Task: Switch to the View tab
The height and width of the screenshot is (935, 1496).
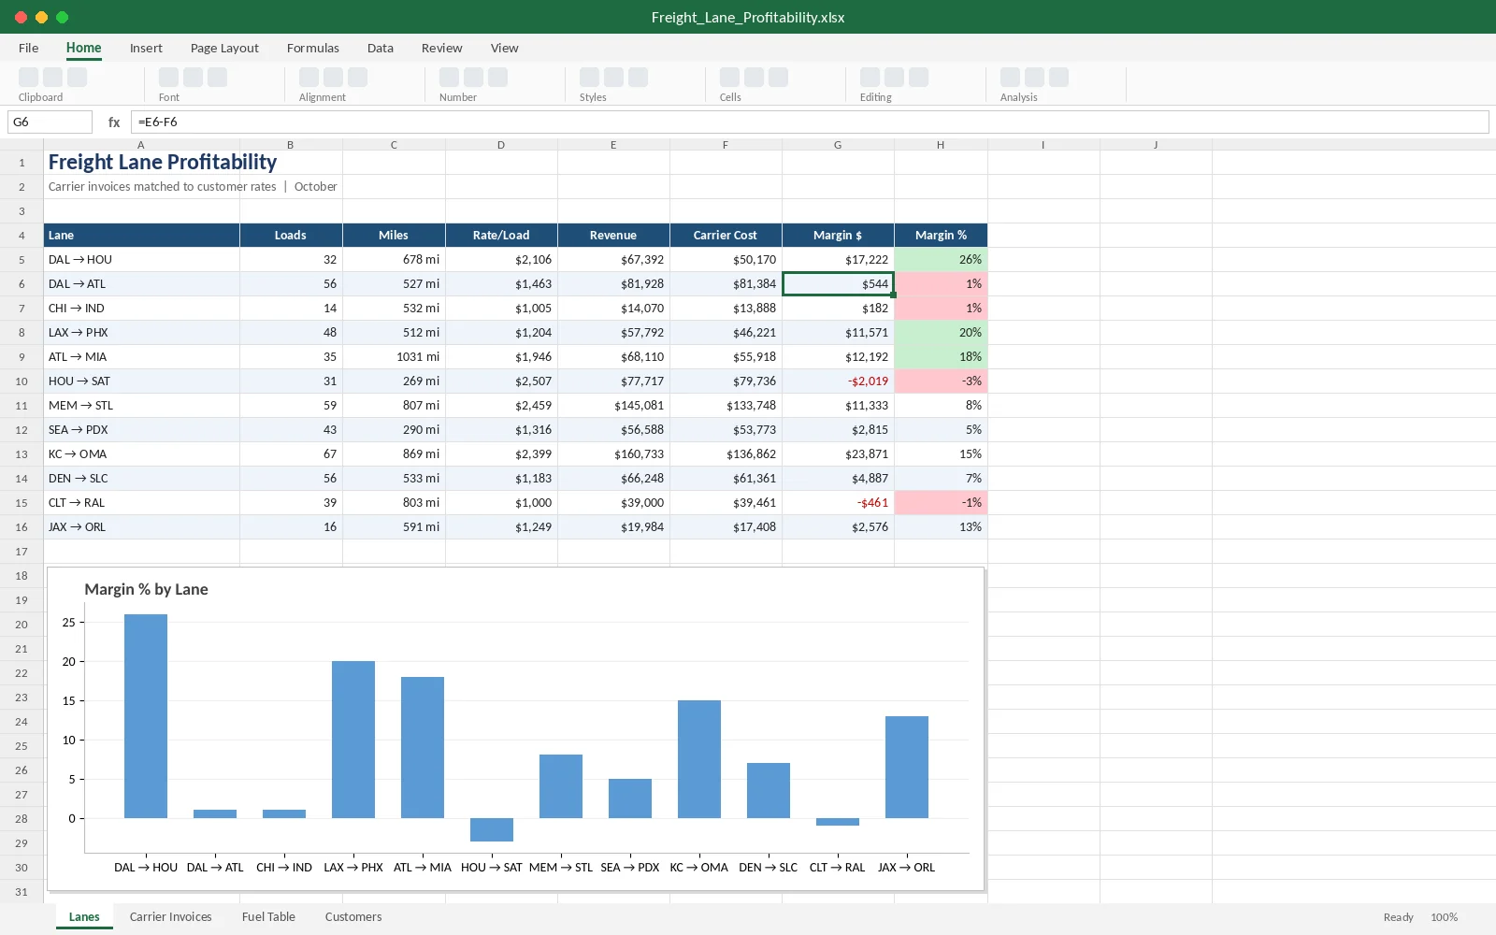Action: 505,48
